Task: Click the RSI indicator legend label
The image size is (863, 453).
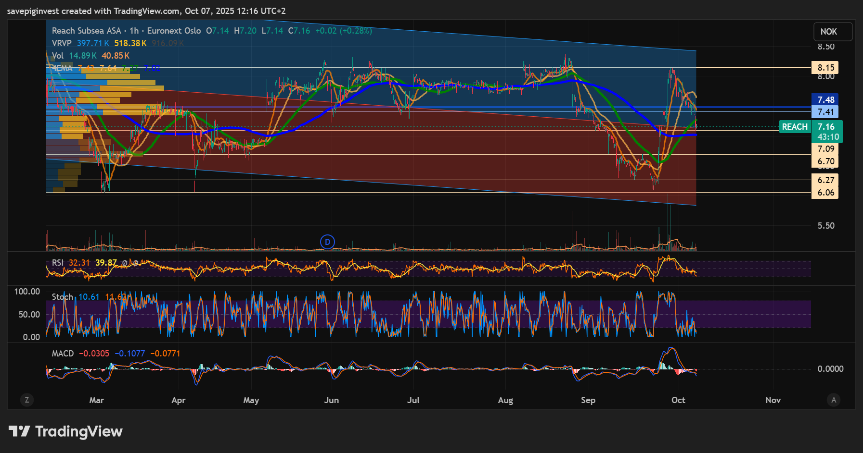Action: tap(58, 263)
